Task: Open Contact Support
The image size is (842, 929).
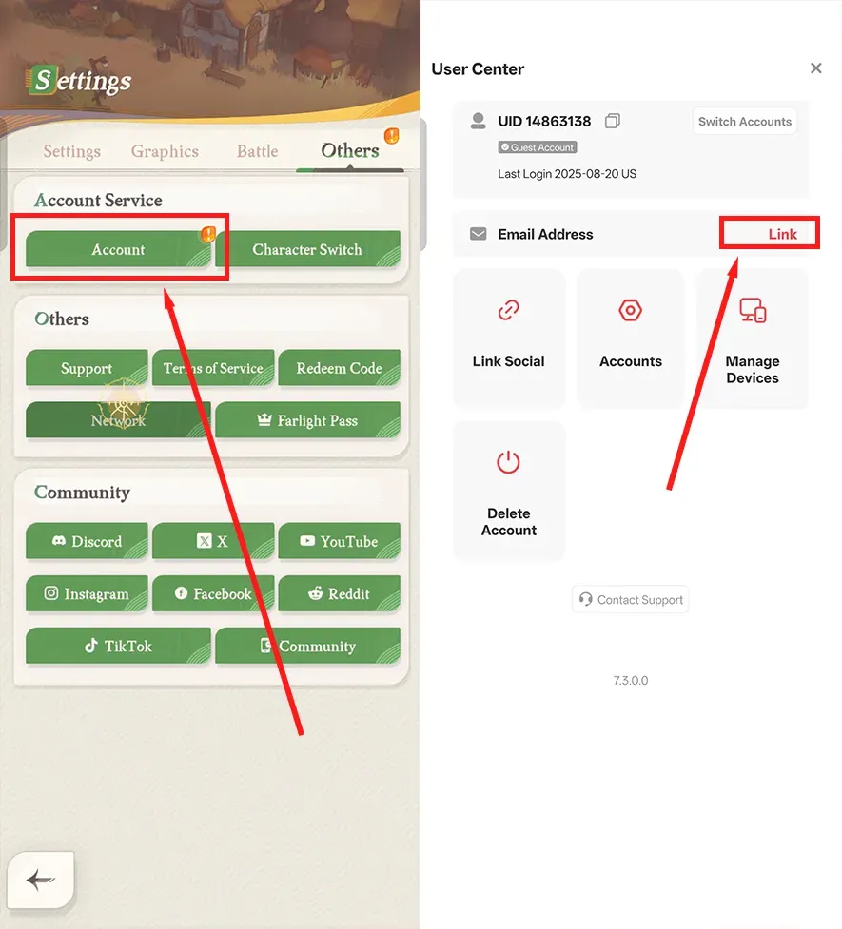Action: point(631,600)
